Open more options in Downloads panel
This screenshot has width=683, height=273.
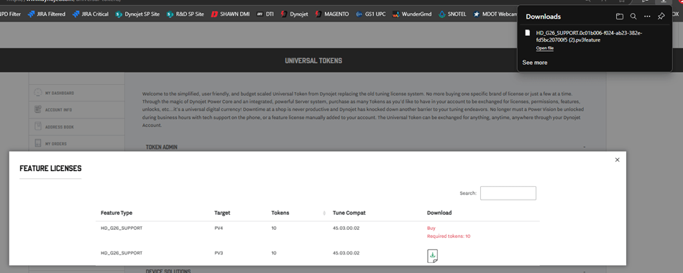coord(647,17)
